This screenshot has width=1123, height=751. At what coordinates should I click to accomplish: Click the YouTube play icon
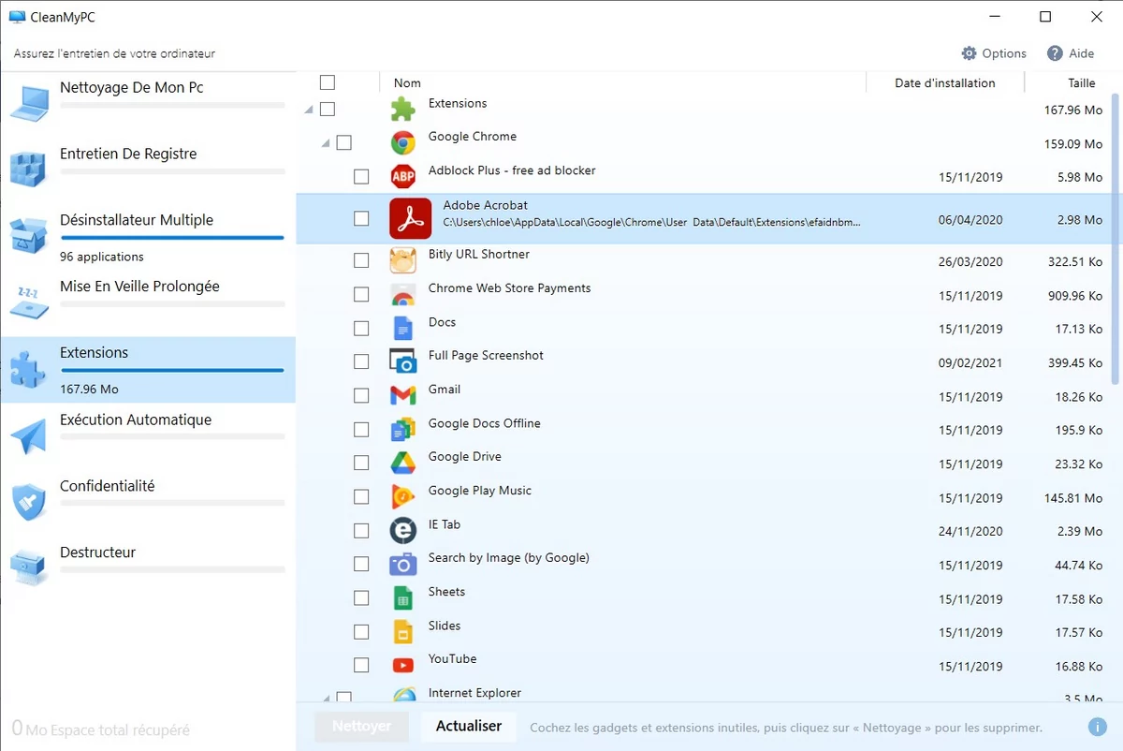pos(403,665)
